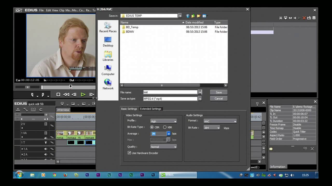Select Computer in save dialog sidebar
The width and height of the screenshot is (332, 186).
coord(108,70)
